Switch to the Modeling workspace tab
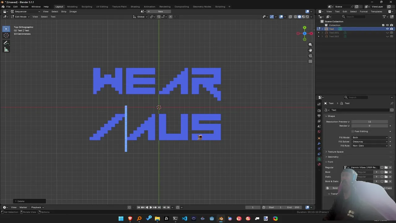 (72, 7)
